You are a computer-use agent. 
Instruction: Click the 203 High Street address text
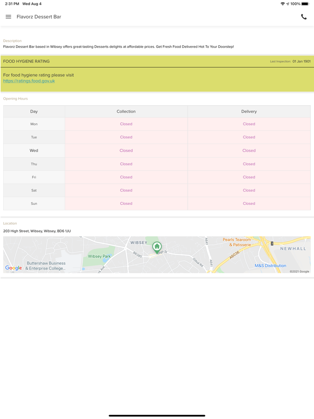tap(37, 231)
